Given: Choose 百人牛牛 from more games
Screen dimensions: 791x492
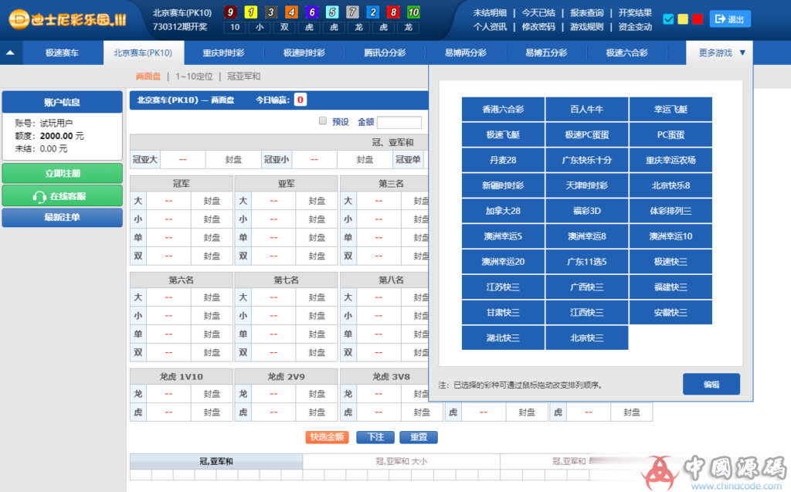Looking at the screenshot, I should click(587, 109).
